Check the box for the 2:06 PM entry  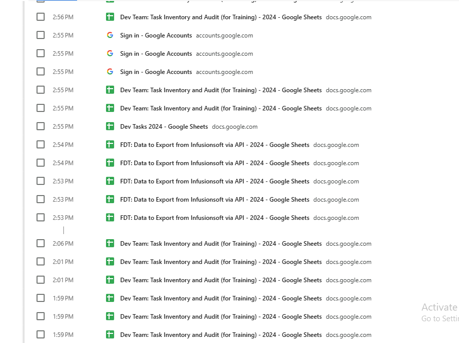pyautogui.click(x=41, y=244)
